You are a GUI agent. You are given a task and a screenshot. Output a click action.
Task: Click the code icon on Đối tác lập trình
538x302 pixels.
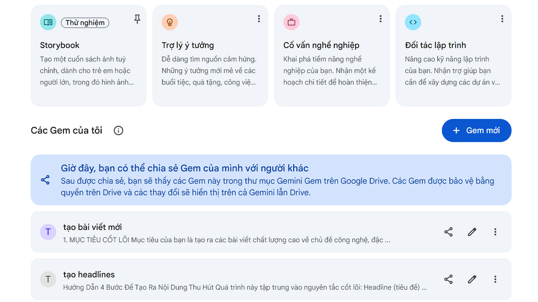[413, 22]
